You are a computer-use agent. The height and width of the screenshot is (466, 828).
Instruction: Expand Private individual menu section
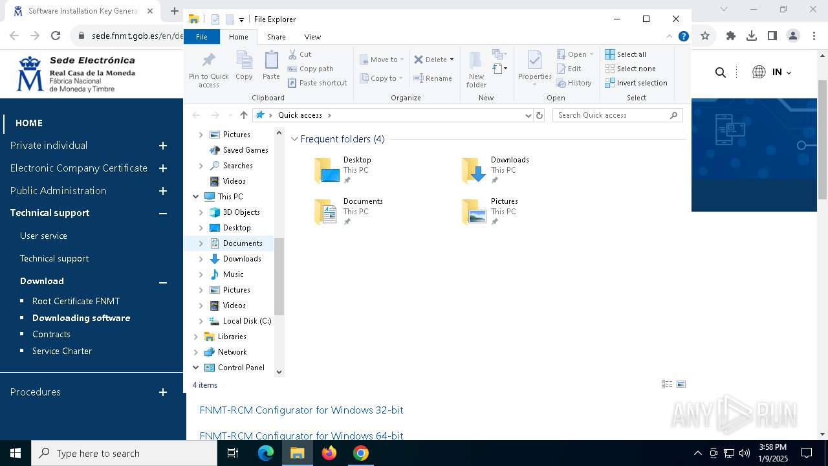coord(163,146)
